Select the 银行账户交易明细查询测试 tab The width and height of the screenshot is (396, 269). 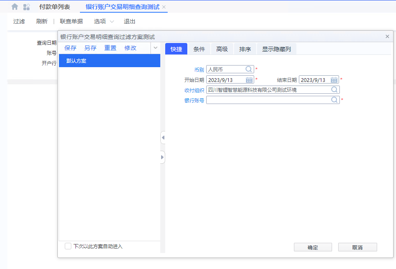point(123,7)
